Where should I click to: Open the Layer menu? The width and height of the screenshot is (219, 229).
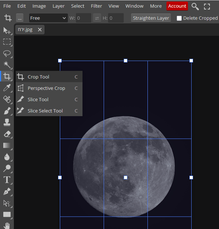click(x=58, y=6)
